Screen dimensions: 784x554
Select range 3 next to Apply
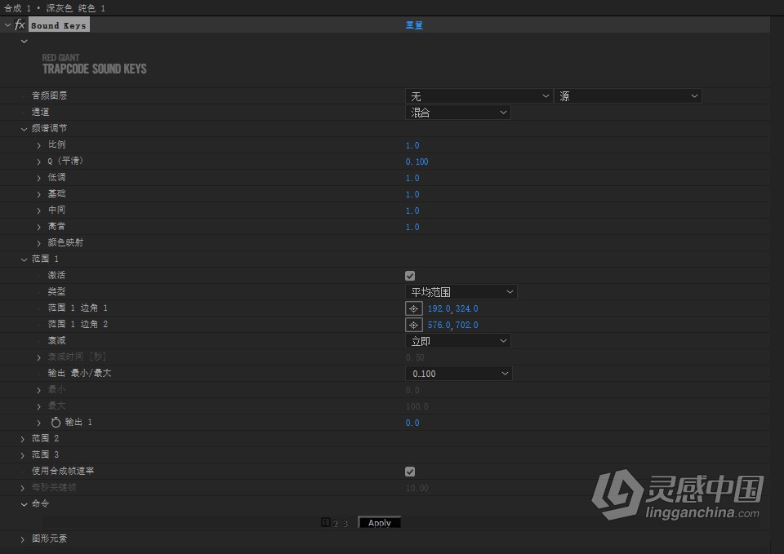click(345, 523)
